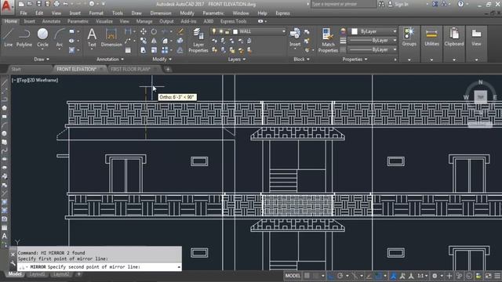502x282 pixels.
Task: Switch to FIRST FLOOR PLAN drawing tab
Action: tap(130, 69)
